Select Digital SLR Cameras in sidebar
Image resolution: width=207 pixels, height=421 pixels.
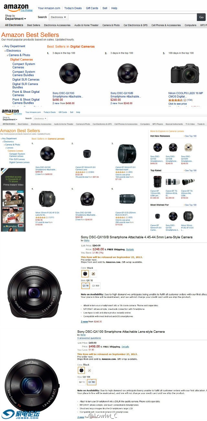coord(26,80)
